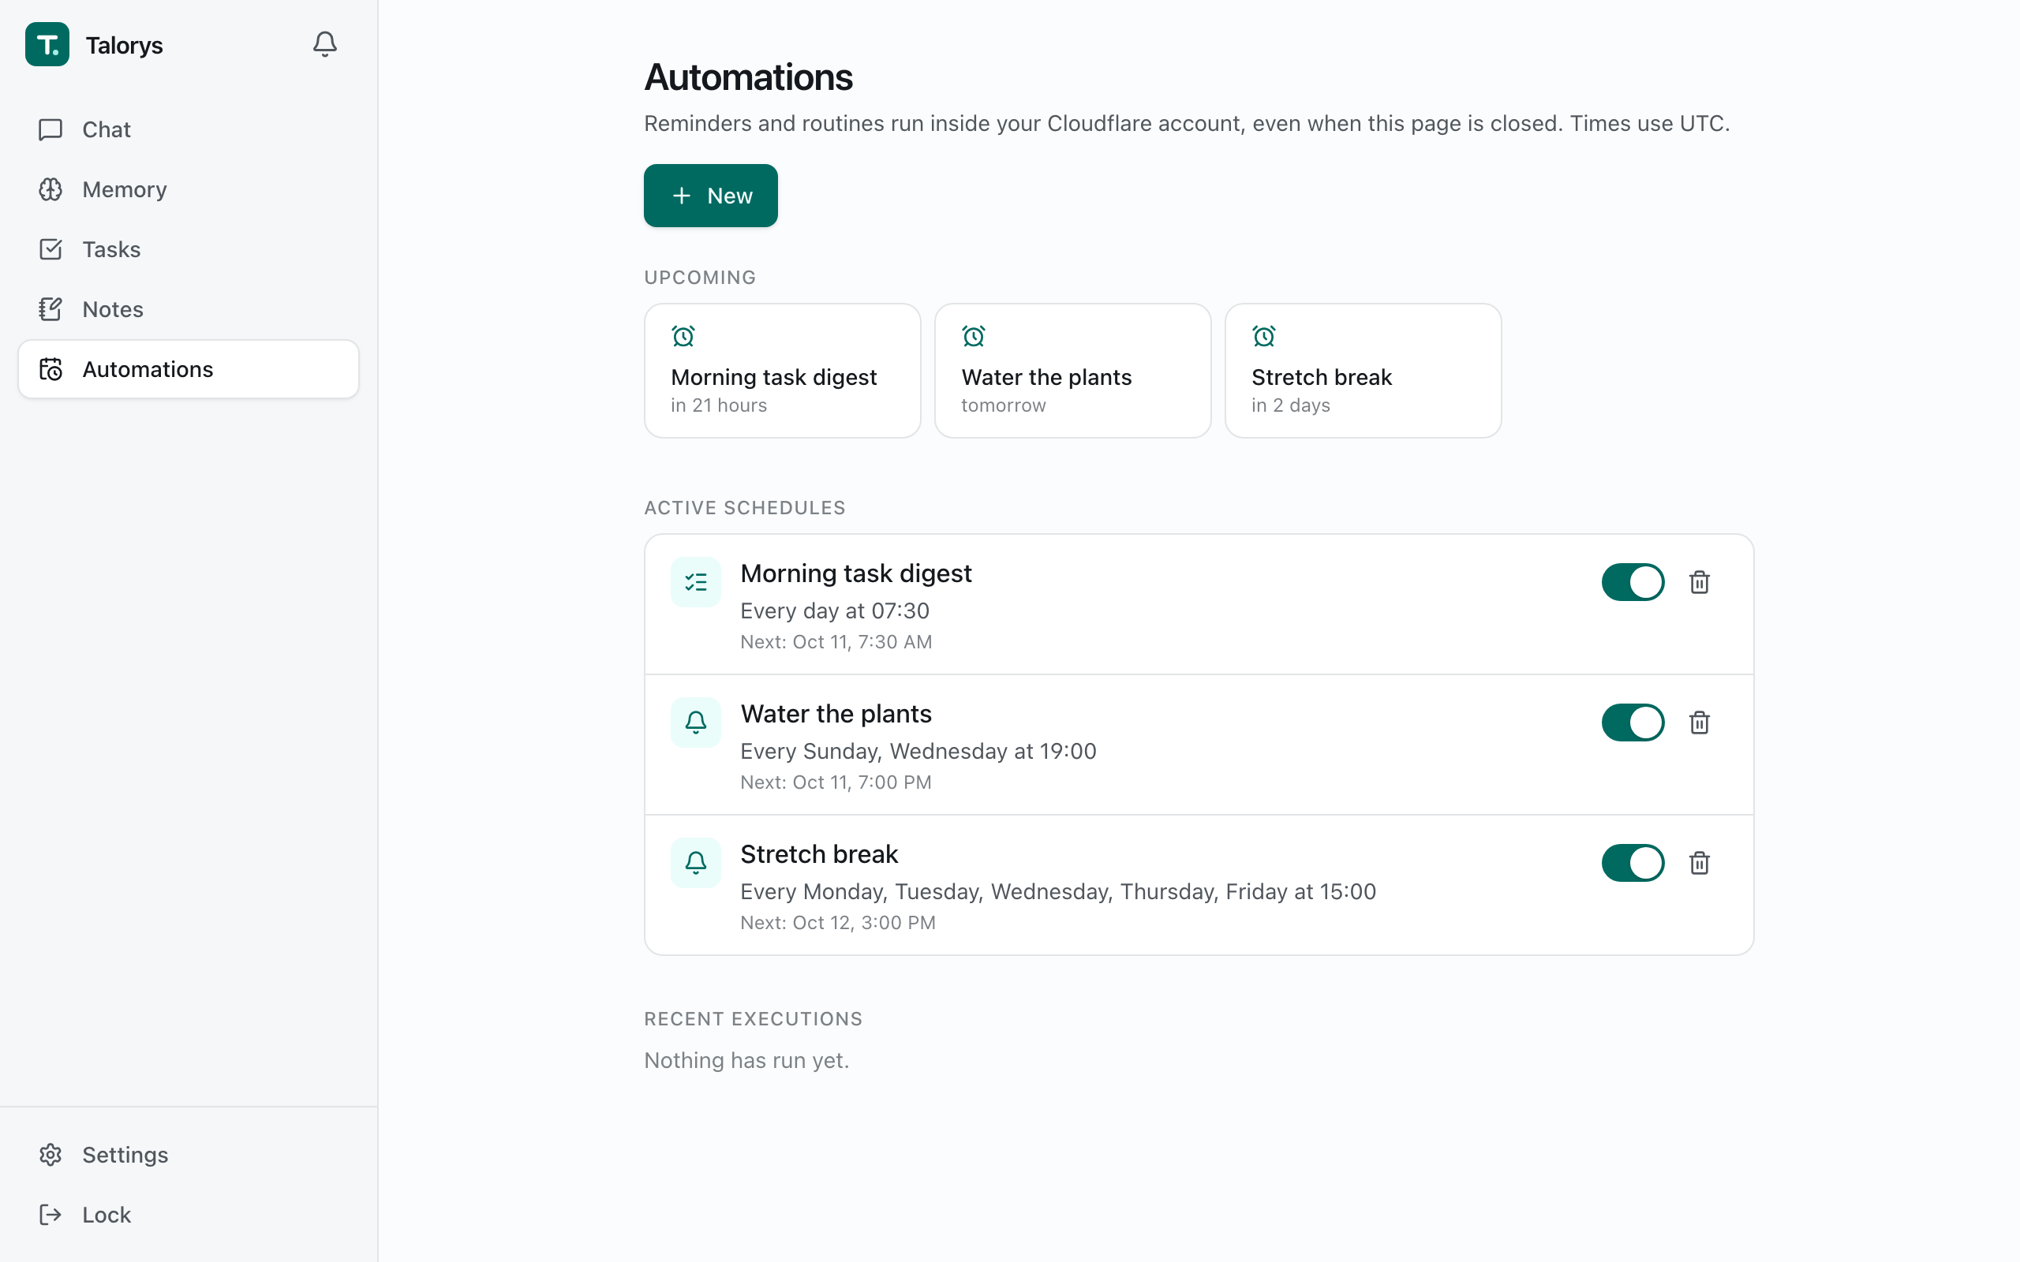Click 'Nothing has run yet.' text
The image size is (2020, 1262).
746,1060
